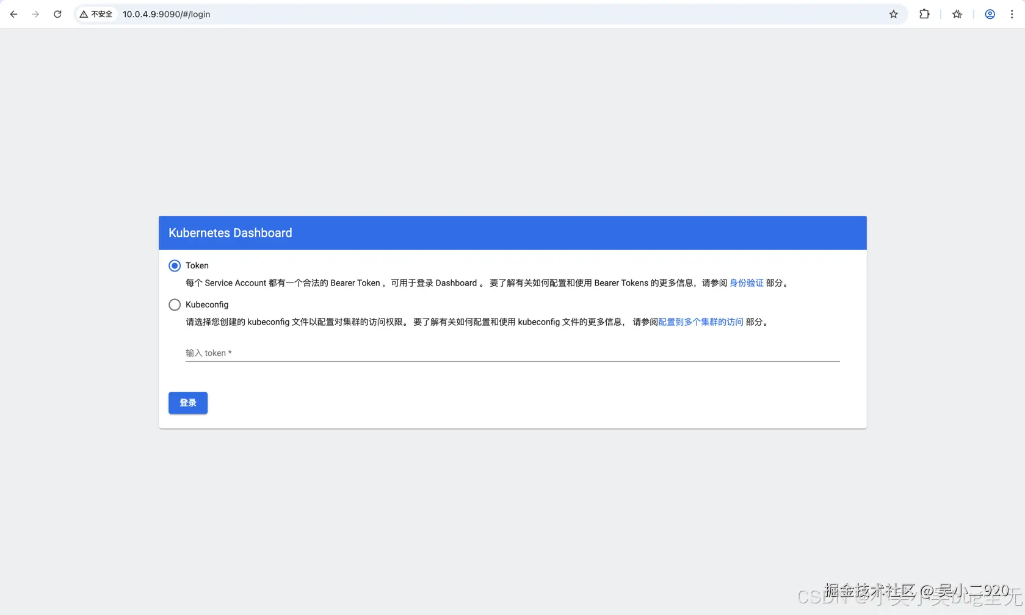The width and height of the screenshot is (1025, 615).
Task: Switch authentication from Token to Kubeconfig
Action: (x=174, y=304)
